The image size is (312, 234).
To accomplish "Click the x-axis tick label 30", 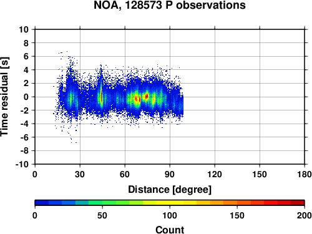I will (x=80, y=174).
